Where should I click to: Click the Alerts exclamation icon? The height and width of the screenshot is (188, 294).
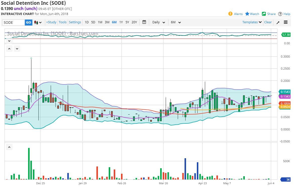point(230,14)
